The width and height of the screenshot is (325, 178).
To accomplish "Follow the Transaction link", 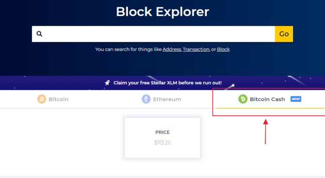I will pos(196,49).
